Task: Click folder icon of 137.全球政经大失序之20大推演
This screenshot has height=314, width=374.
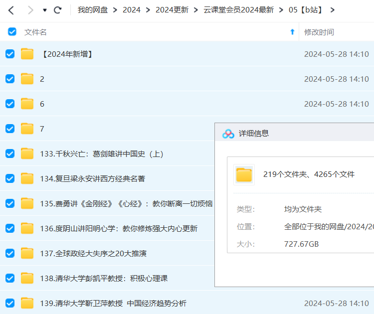Action: pos(27,253)
